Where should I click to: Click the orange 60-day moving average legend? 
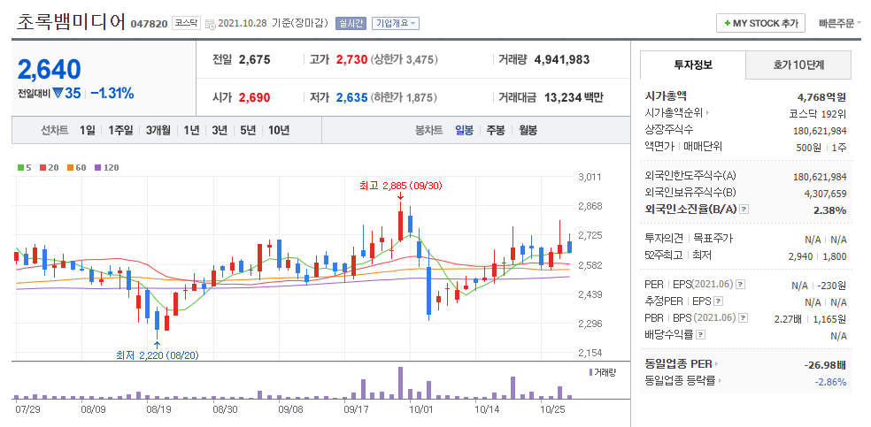click(x=77, y=167)
